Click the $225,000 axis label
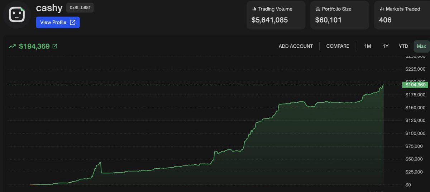Screen dimensions: 430x192 tap(415, 69)
